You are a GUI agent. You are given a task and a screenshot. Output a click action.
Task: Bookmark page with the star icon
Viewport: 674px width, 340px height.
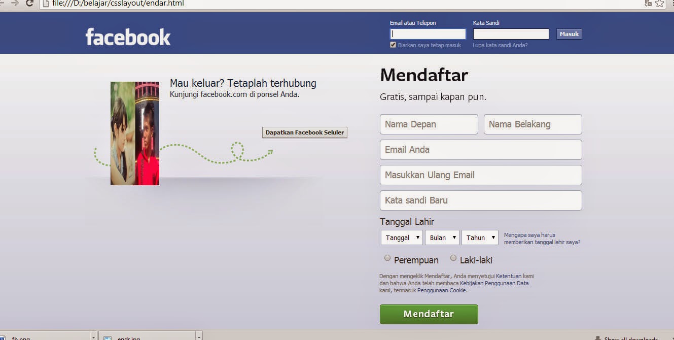659,4
